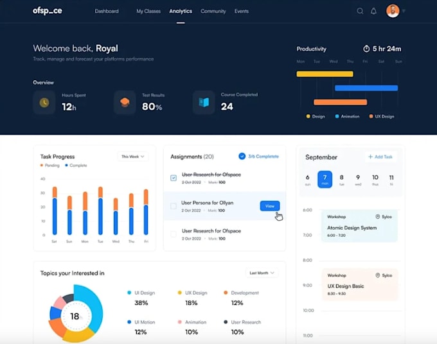The image size is (437, 344).
Task: Expand the Last Month dropdown
Action: point(262,273)
